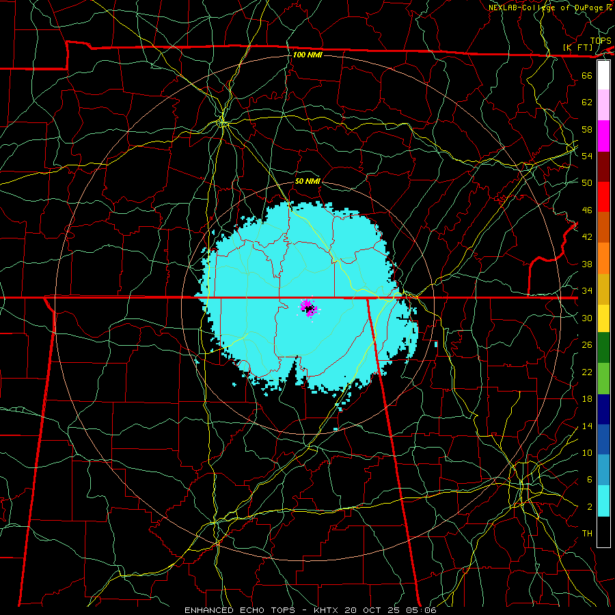
Task: Click the '50 NMI' range ring label
Action: pyautogui.click(x=307, y=181)
